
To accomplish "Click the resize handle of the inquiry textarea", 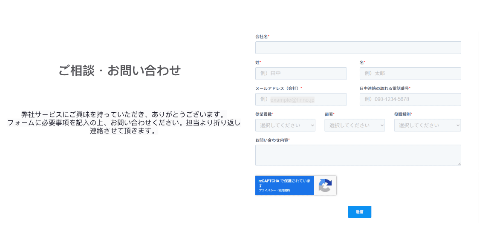I will (x=459, y=163).
